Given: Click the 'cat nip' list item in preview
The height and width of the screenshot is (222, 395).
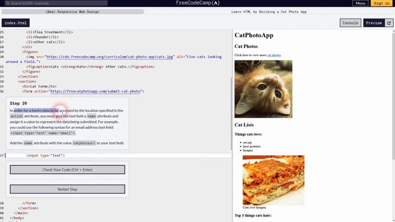Looking at the screenshot, I should (x=247, y=142).
